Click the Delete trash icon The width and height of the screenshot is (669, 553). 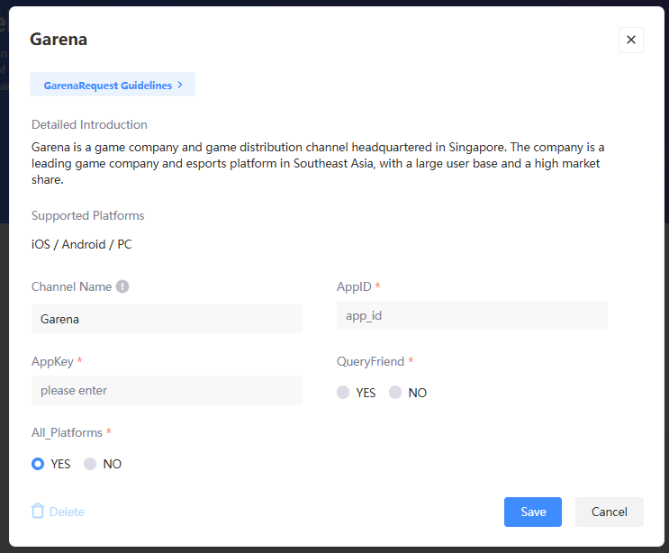click(x=38, y=511)
